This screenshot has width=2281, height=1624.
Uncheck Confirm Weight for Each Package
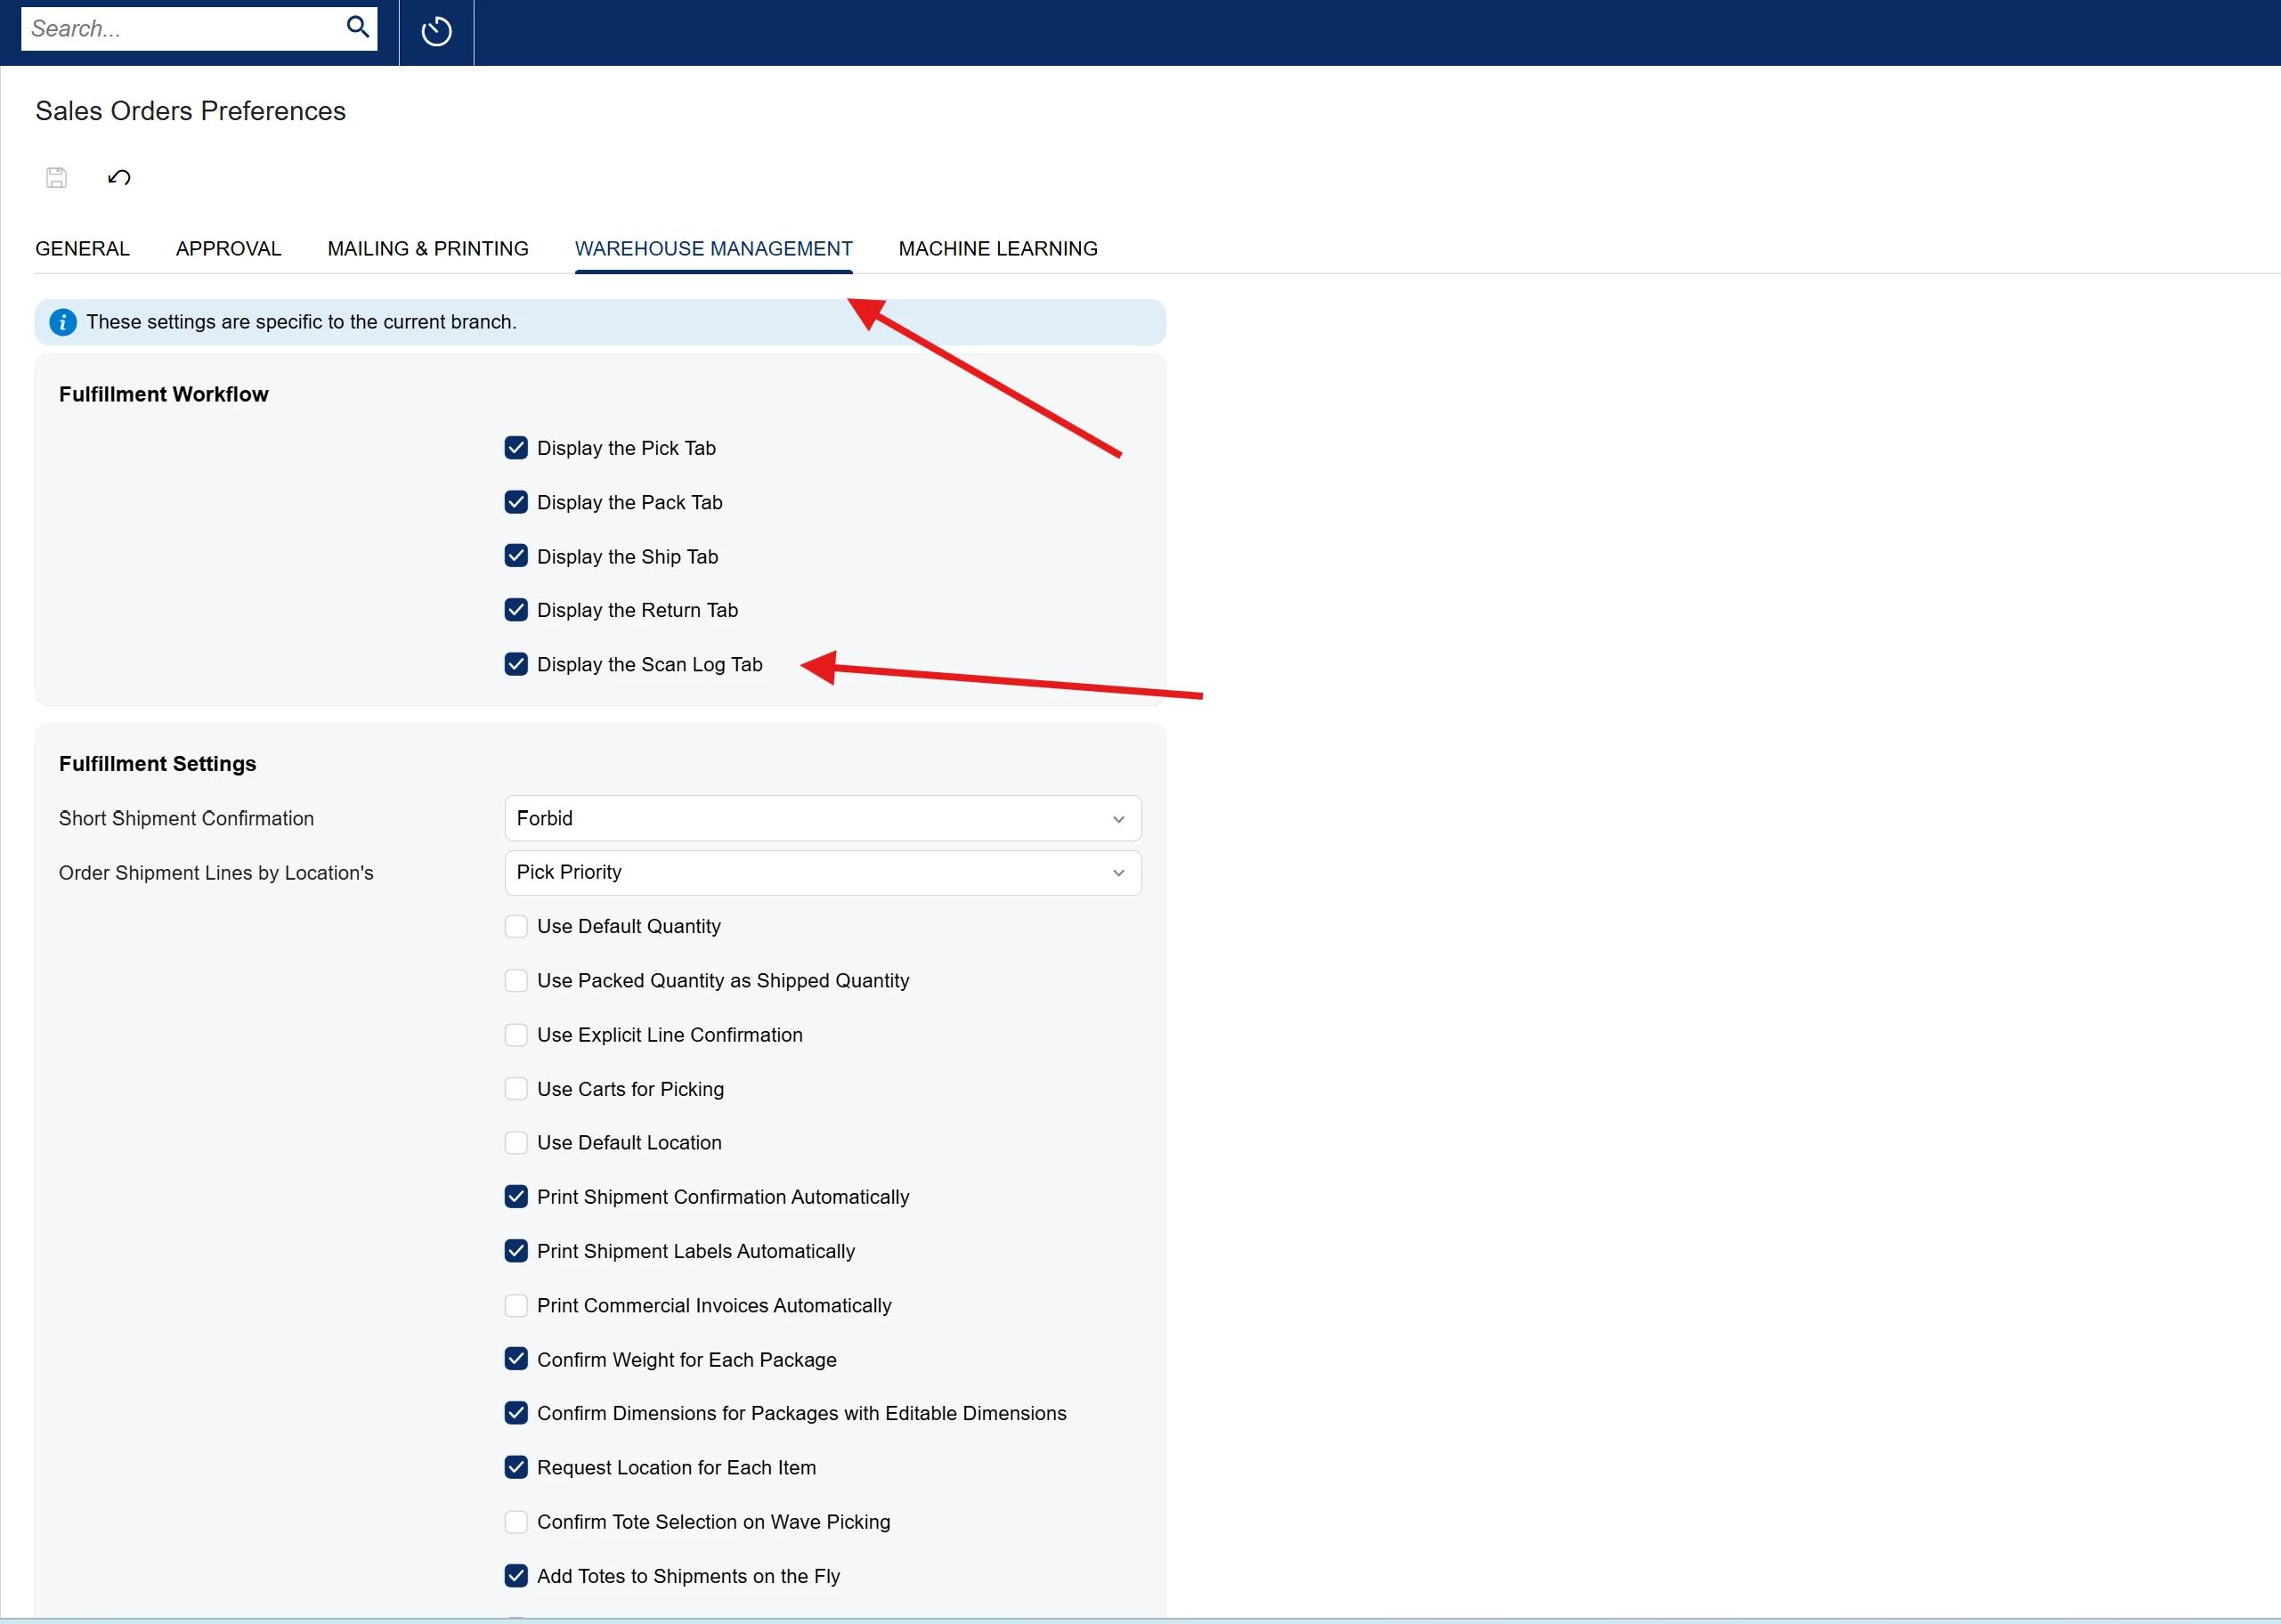tap(516, 1359)
